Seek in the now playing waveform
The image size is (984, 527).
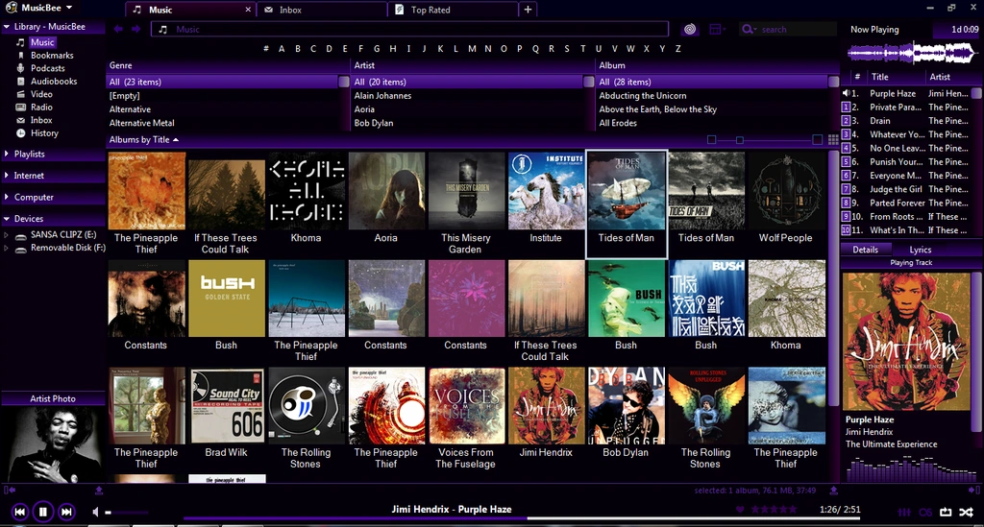click(x=911, y=53)
